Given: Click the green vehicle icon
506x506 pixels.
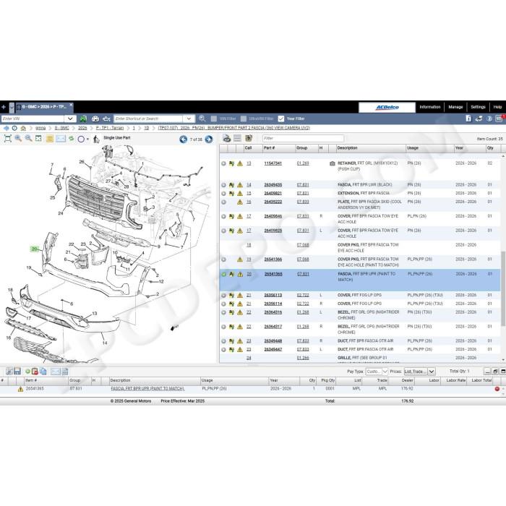Looking at the screenshot, I should click(83, 119).
